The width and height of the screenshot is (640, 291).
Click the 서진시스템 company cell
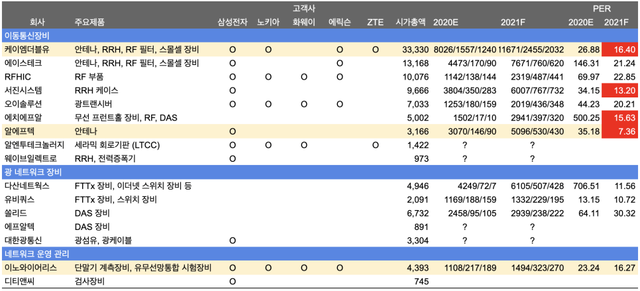tap(23, 91)
